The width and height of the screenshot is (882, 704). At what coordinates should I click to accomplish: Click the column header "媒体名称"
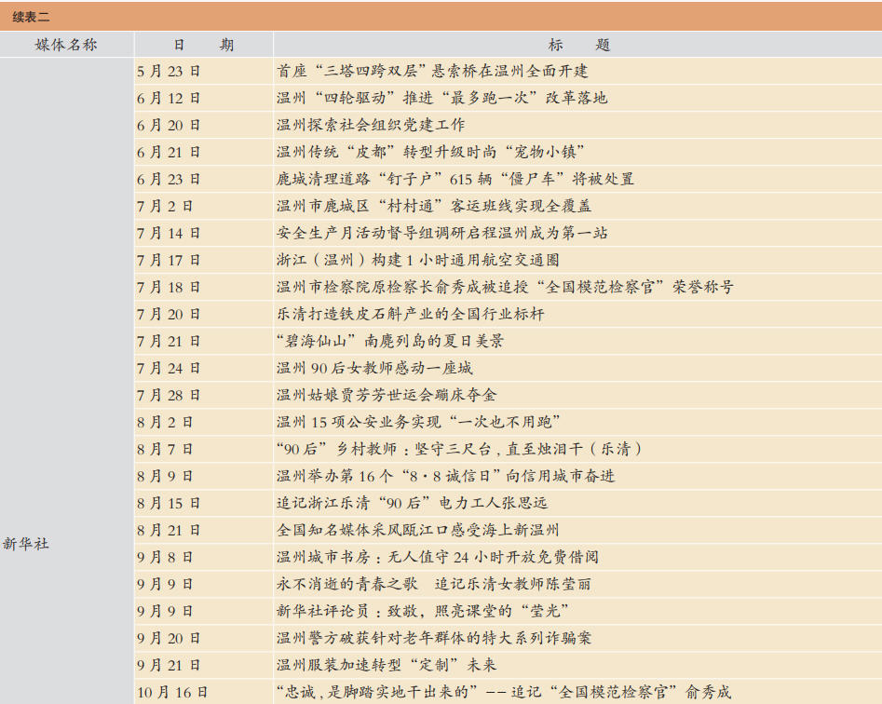pos(66,45)
